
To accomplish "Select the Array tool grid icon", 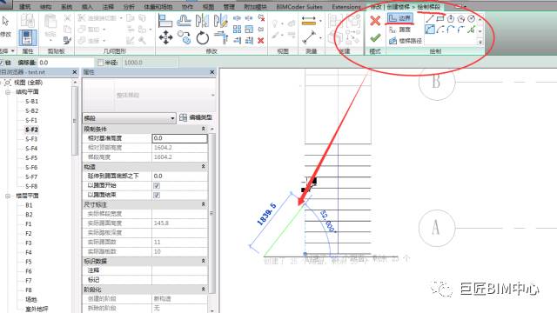I will [x=238, y=29].
